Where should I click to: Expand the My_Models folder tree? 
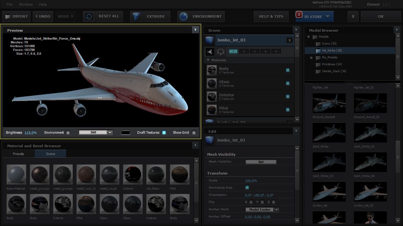(312, 57)
